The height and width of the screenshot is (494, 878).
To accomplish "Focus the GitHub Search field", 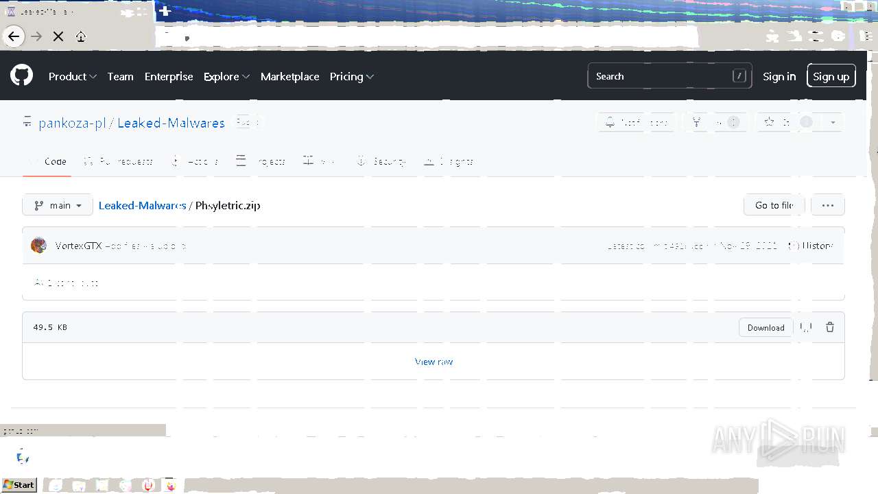I will point(669,76).
